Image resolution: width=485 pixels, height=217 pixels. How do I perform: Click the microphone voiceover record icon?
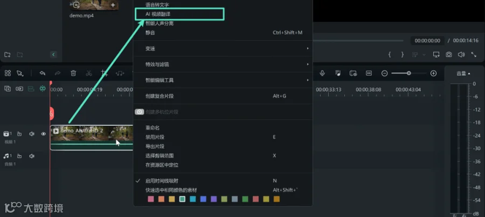[x=322, y=73]
